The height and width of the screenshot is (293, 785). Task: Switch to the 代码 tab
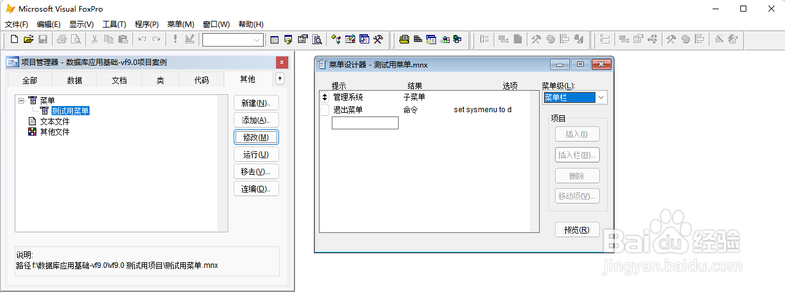tap(201, 80)
